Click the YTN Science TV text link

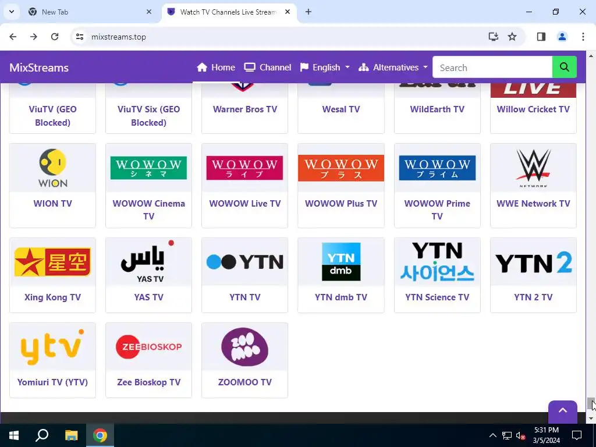click(437, 297)
